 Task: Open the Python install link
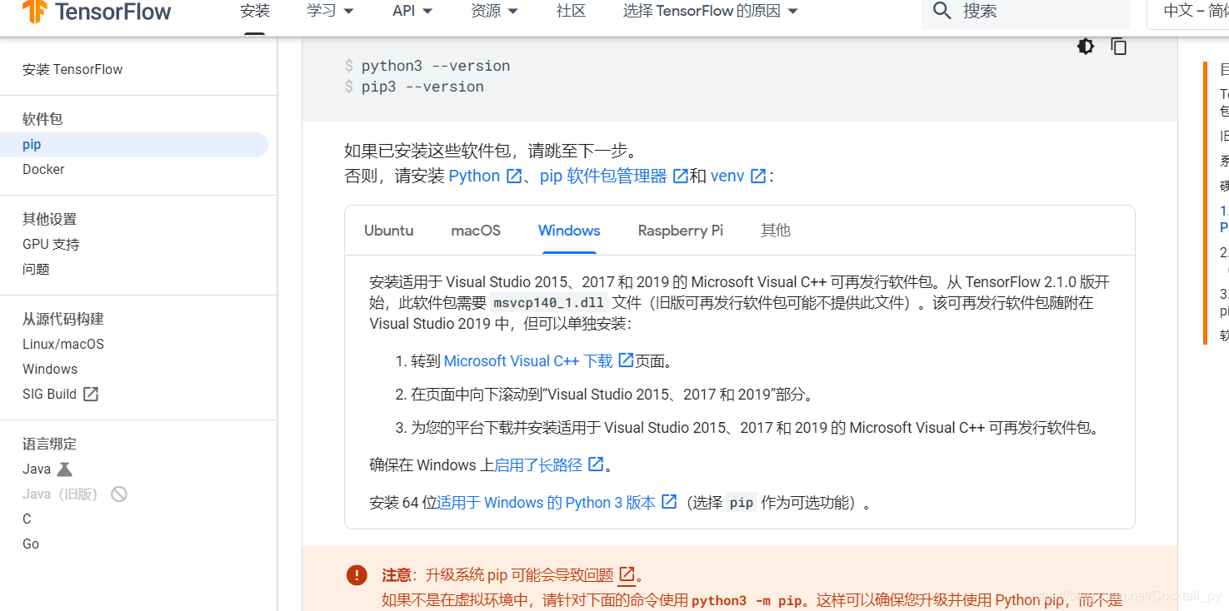[x=474, y=176]
